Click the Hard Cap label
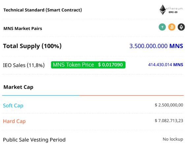The width and height of the screenshot is (188, 147). click(14, 121)
